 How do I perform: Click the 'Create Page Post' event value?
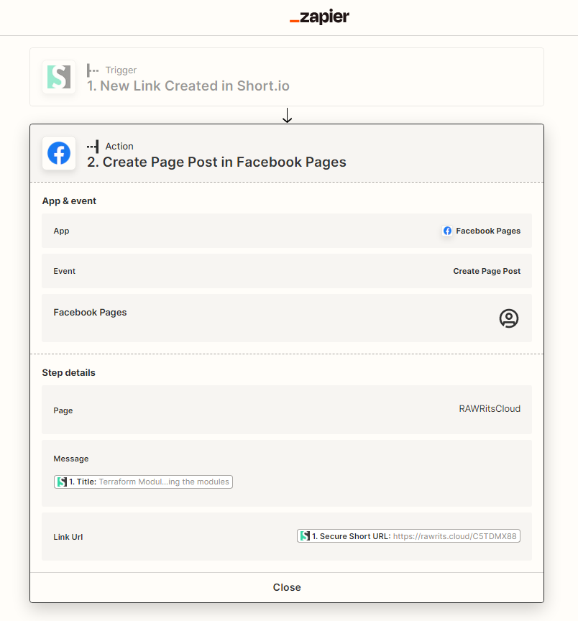click(487, 271)
